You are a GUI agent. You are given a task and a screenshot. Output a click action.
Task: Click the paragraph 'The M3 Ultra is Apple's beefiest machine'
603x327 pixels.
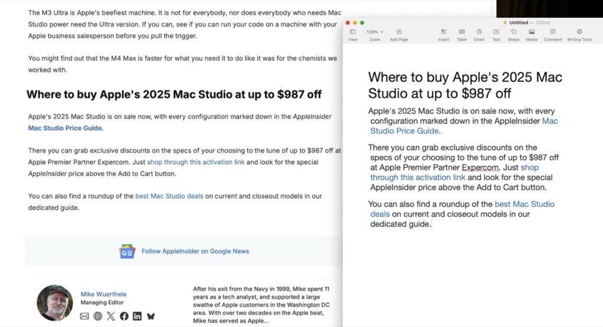pos(184,24)
